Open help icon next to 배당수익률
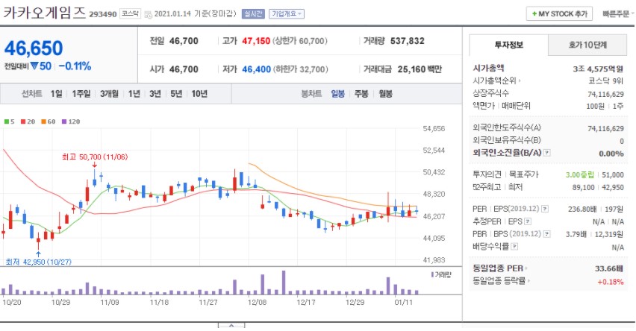636x331 pixels. tap(514, 246)
